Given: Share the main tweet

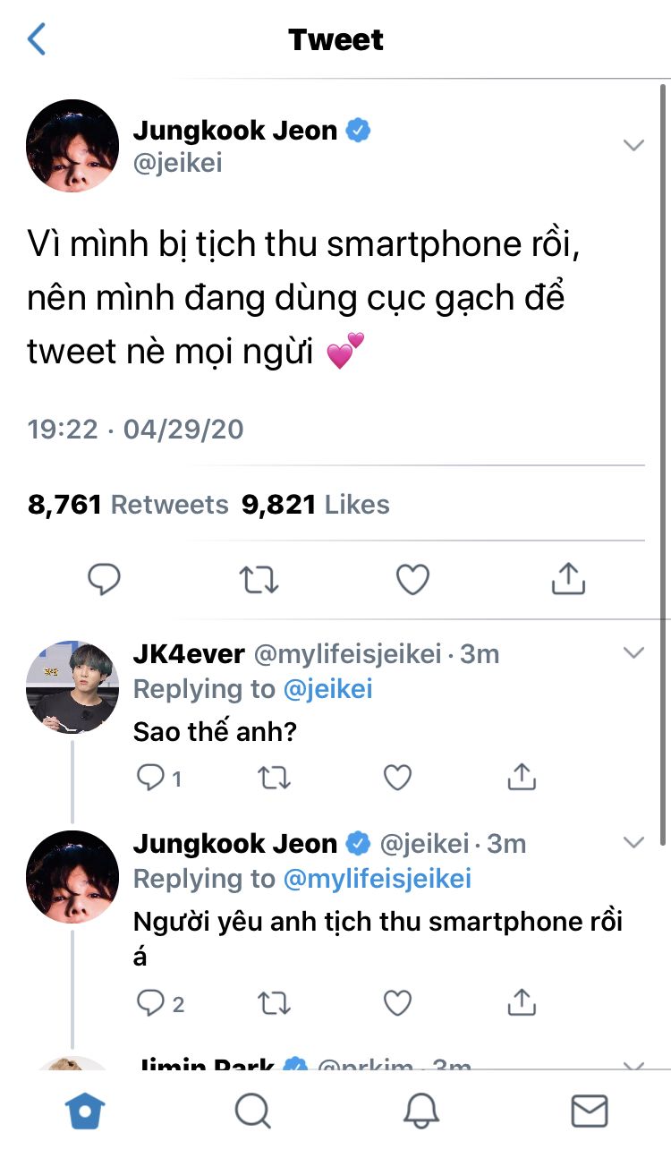Looking at the screenshot, I should point(568,580).
